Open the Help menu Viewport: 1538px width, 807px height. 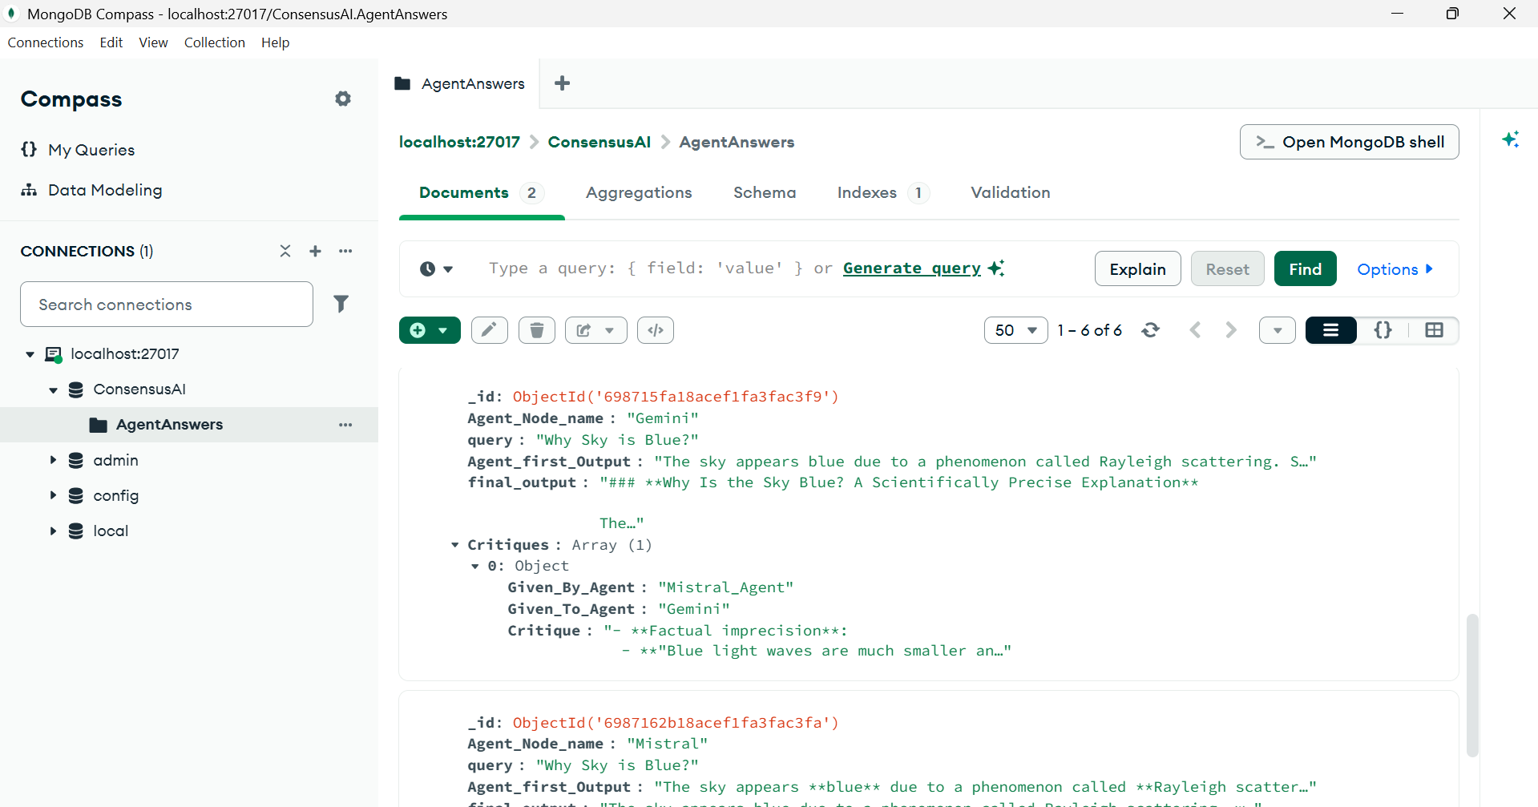tap(275, 42)
